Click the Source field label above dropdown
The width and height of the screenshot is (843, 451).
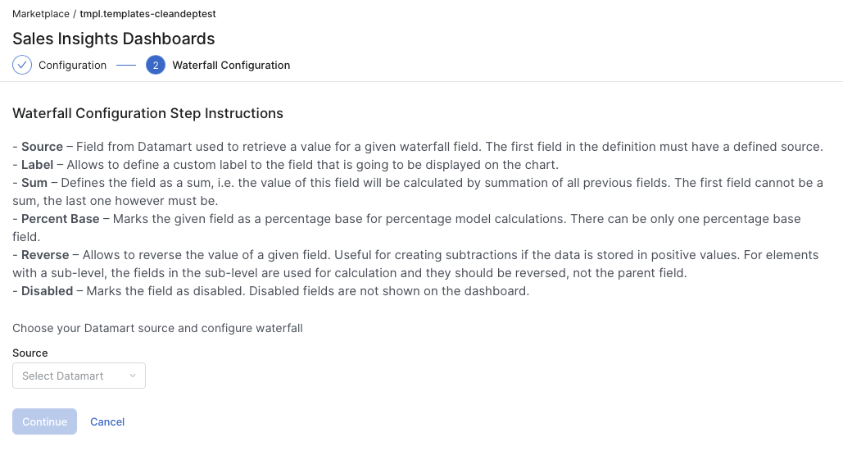[x=30, y=353]
